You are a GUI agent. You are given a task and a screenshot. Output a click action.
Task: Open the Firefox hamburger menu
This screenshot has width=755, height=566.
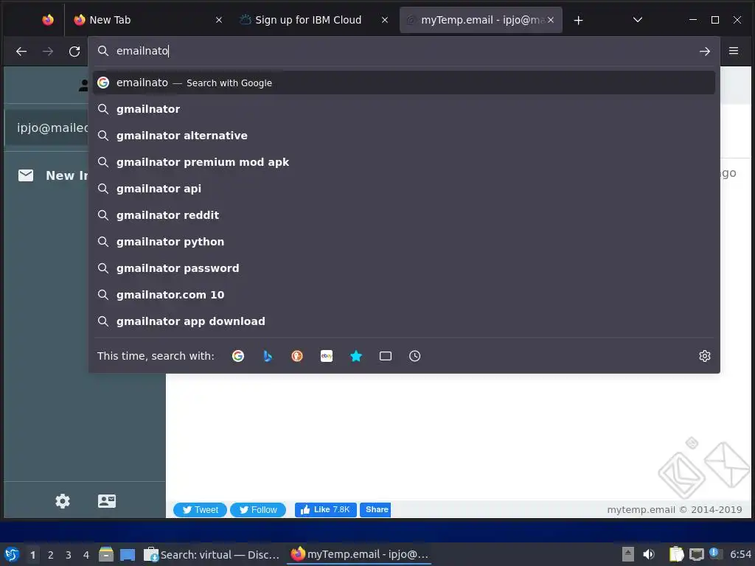pos(734,51)
